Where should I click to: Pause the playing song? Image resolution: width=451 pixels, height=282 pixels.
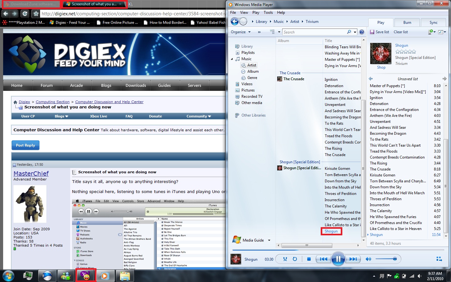pos(338,259)
